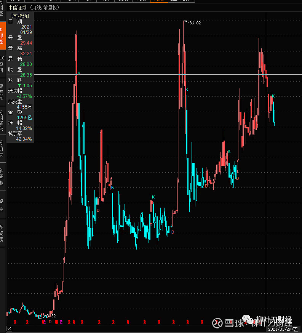Screen dimensions: 302x333
Task: Open the K线图 sidebar tab
Action: [x=3, y=35]
